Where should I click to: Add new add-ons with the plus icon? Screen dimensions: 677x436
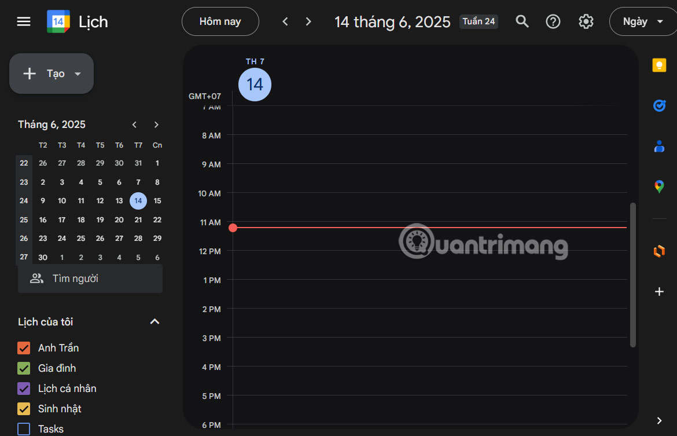tap(659, 291)
